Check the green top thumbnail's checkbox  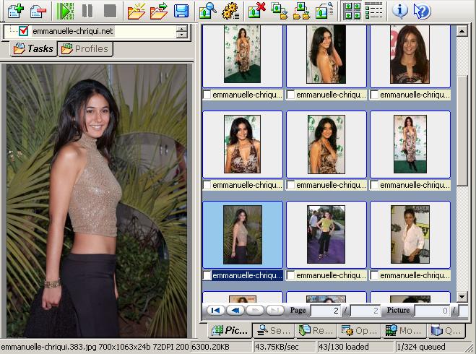(290, 275)
